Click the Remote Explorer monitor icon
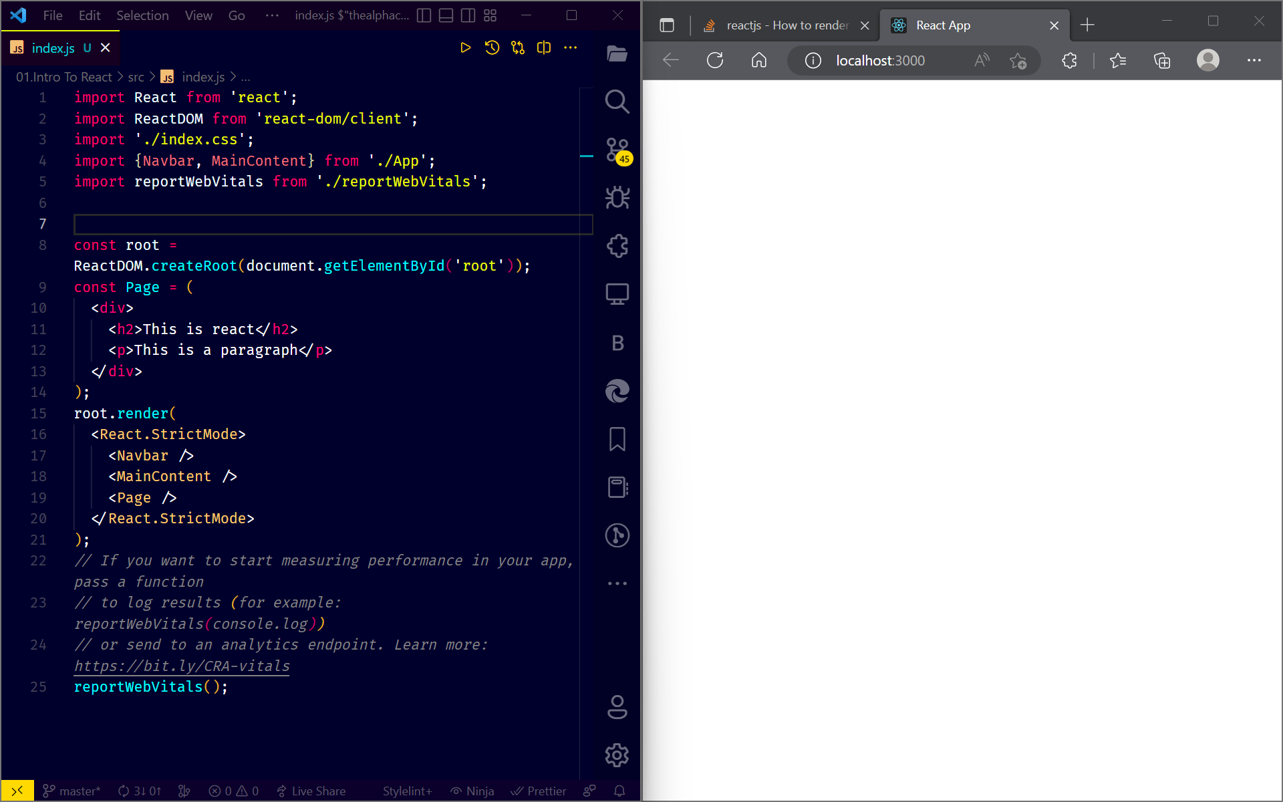The height and width of the screenshot is (802, 1283). 618,294
